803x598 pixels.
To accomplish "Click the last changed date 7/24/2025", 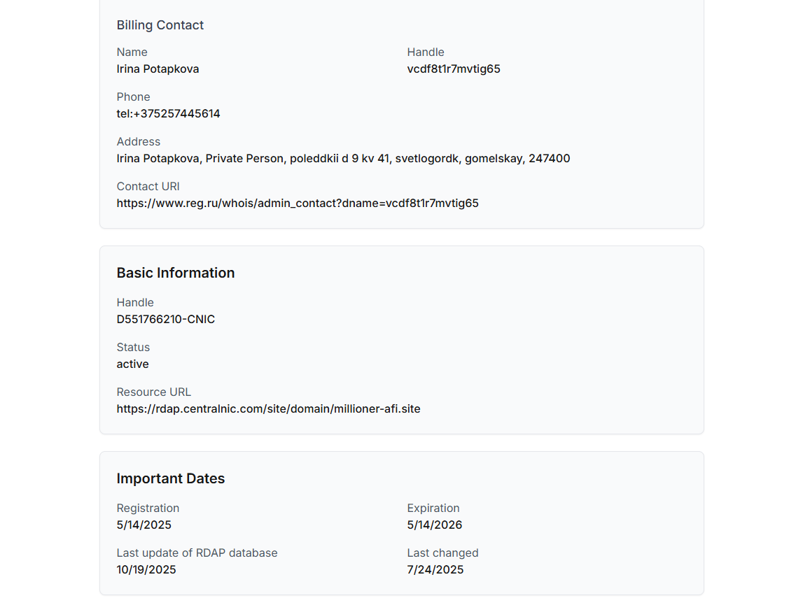I will (x=435, y=570).
